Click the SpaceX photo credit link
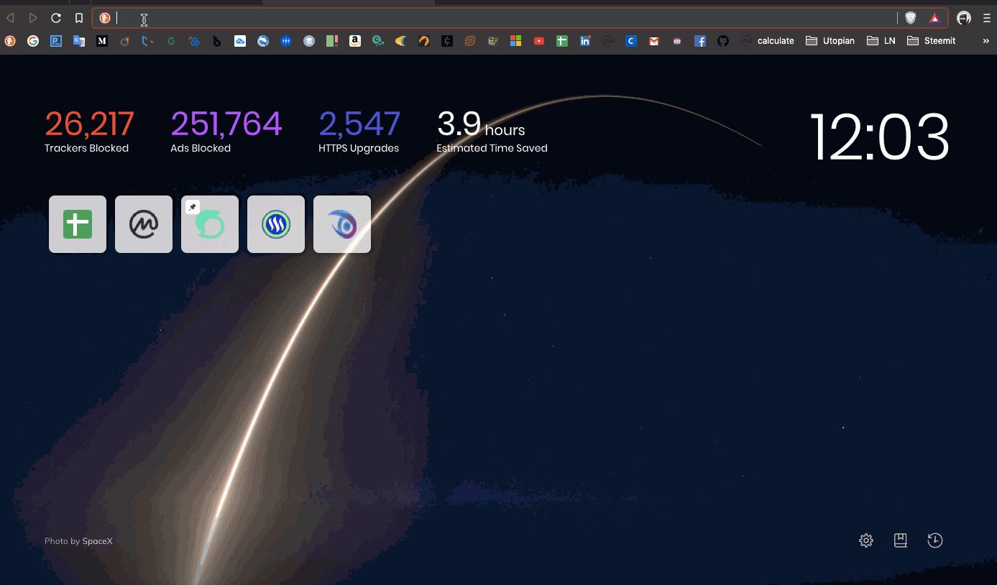 [x=97, y=541]
